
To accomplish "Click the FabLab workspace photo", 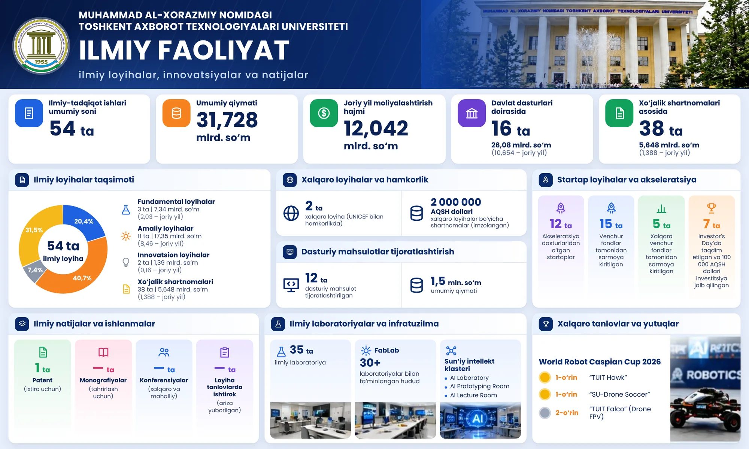I will 395,420.
